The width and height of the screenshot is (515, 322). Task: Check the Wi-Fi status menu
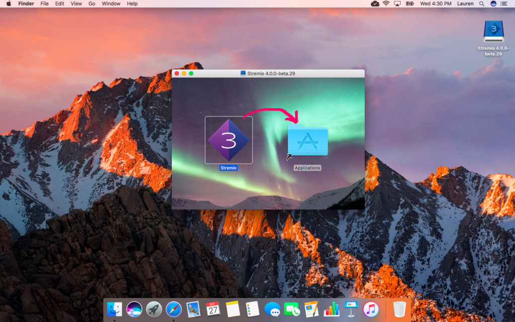click(386, 4)
